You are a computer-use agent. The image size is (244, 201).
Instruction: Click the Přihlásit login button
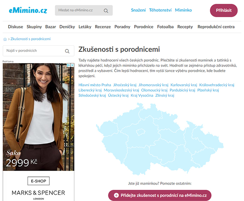click(224, 11)
